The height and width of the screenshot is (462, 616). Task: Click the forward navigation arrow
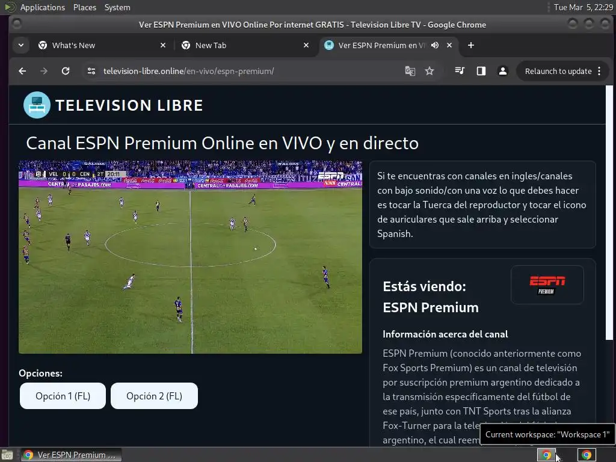coord(43,71)
